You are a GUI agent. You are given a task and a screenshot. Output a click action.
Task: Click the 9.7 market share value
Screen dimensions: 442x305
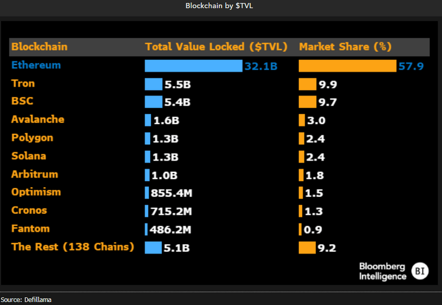point(328,102)
